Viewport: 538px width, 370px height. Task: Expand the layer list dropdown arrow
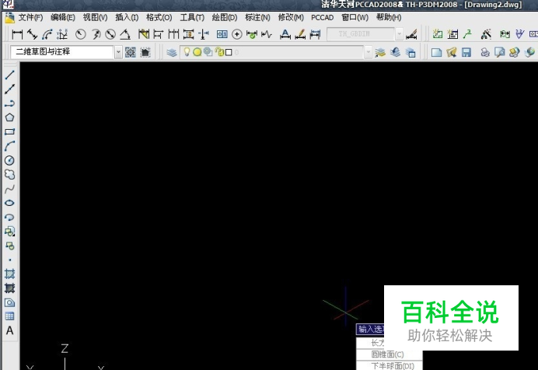coord(368,52)
